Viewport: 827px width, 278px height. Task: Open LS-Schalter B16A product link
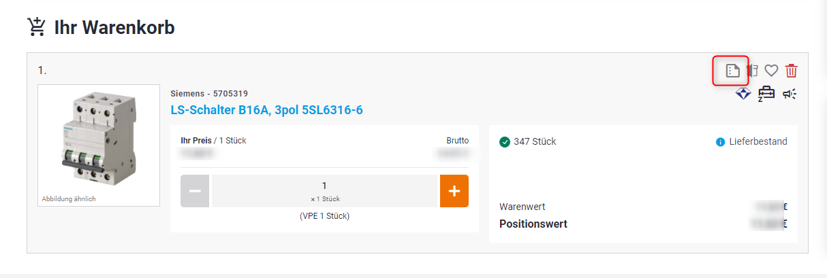coord(271,109)
